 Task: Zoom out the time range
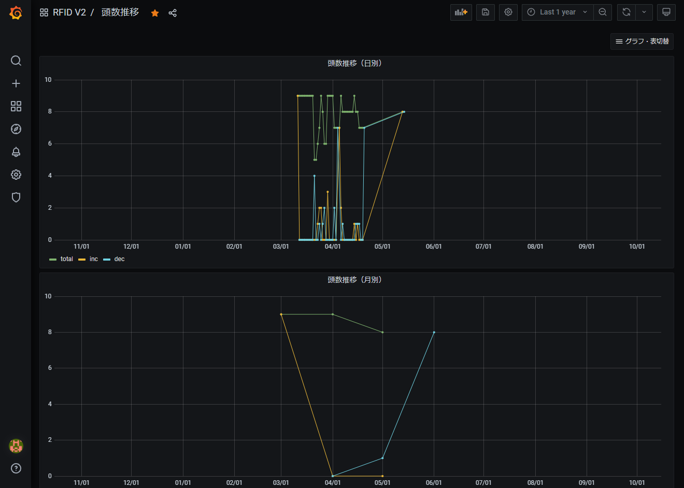[603, 12]
